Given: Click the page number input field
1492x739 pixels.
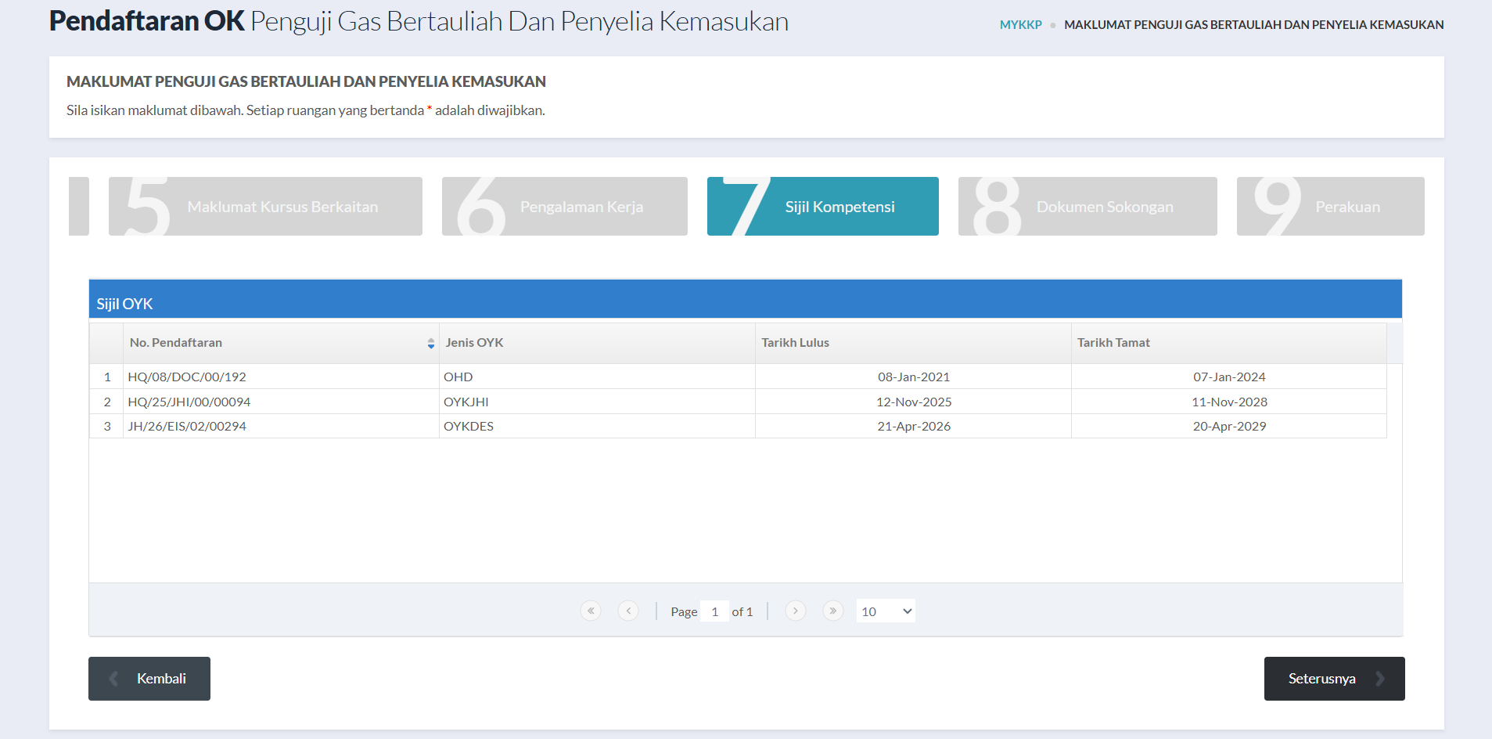Looking at the screenshot, I should click(714, 611).
